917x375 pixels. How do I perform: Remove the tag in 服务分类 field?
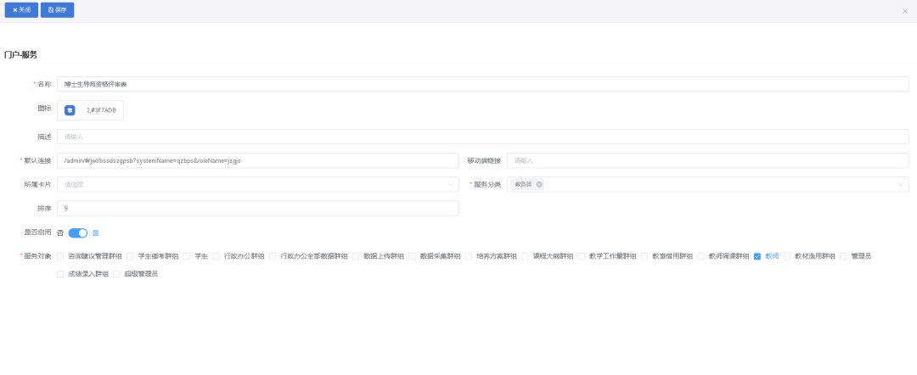click(539, 184)
